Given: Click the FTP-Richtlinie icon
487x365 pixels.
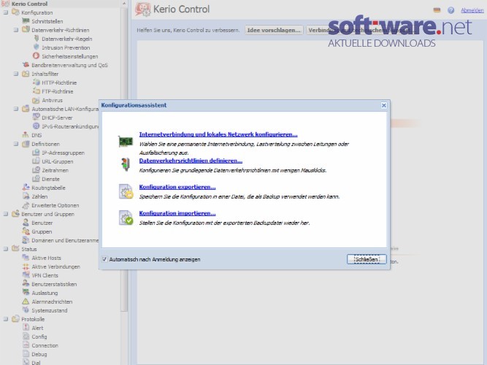Looking at the screenshot, I should click(37, 91).
